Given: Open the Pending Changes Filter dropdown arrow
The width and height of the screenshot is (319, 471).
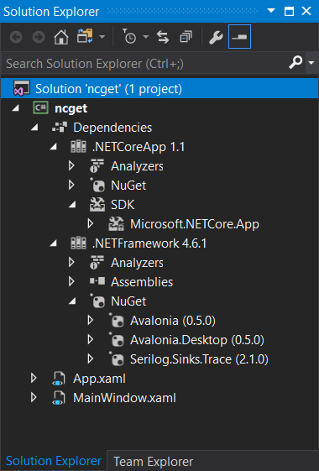Looking at the screenshot, I should pos(146,37).
